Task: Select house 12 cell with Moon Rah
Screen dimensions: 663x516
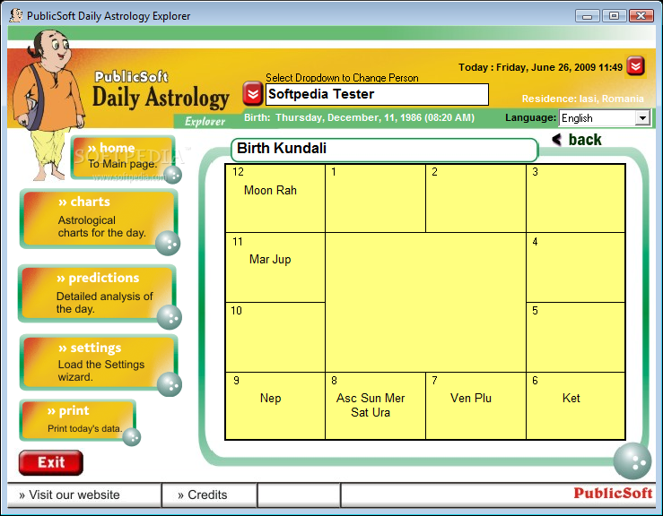Action: click(x=275, y=198)
